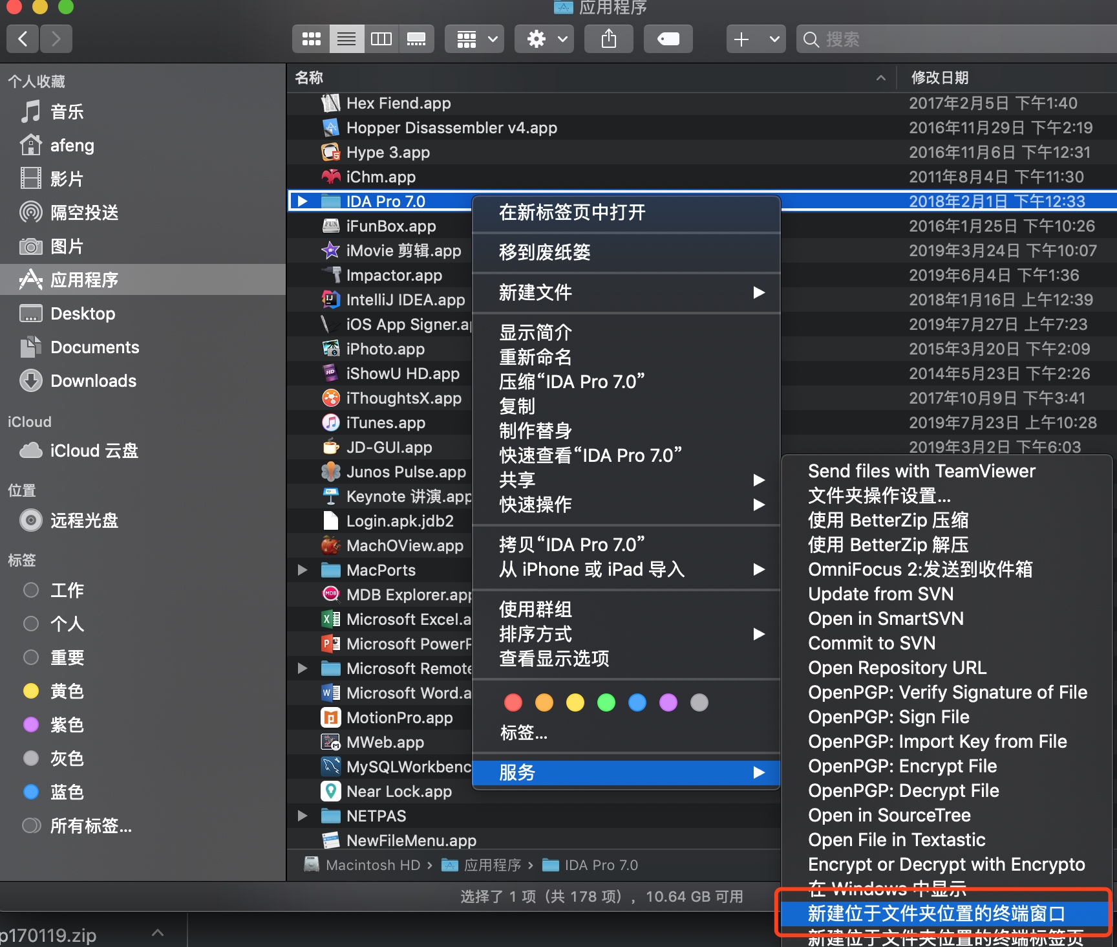Open 图片 in the sidebar

click(143, 246)
